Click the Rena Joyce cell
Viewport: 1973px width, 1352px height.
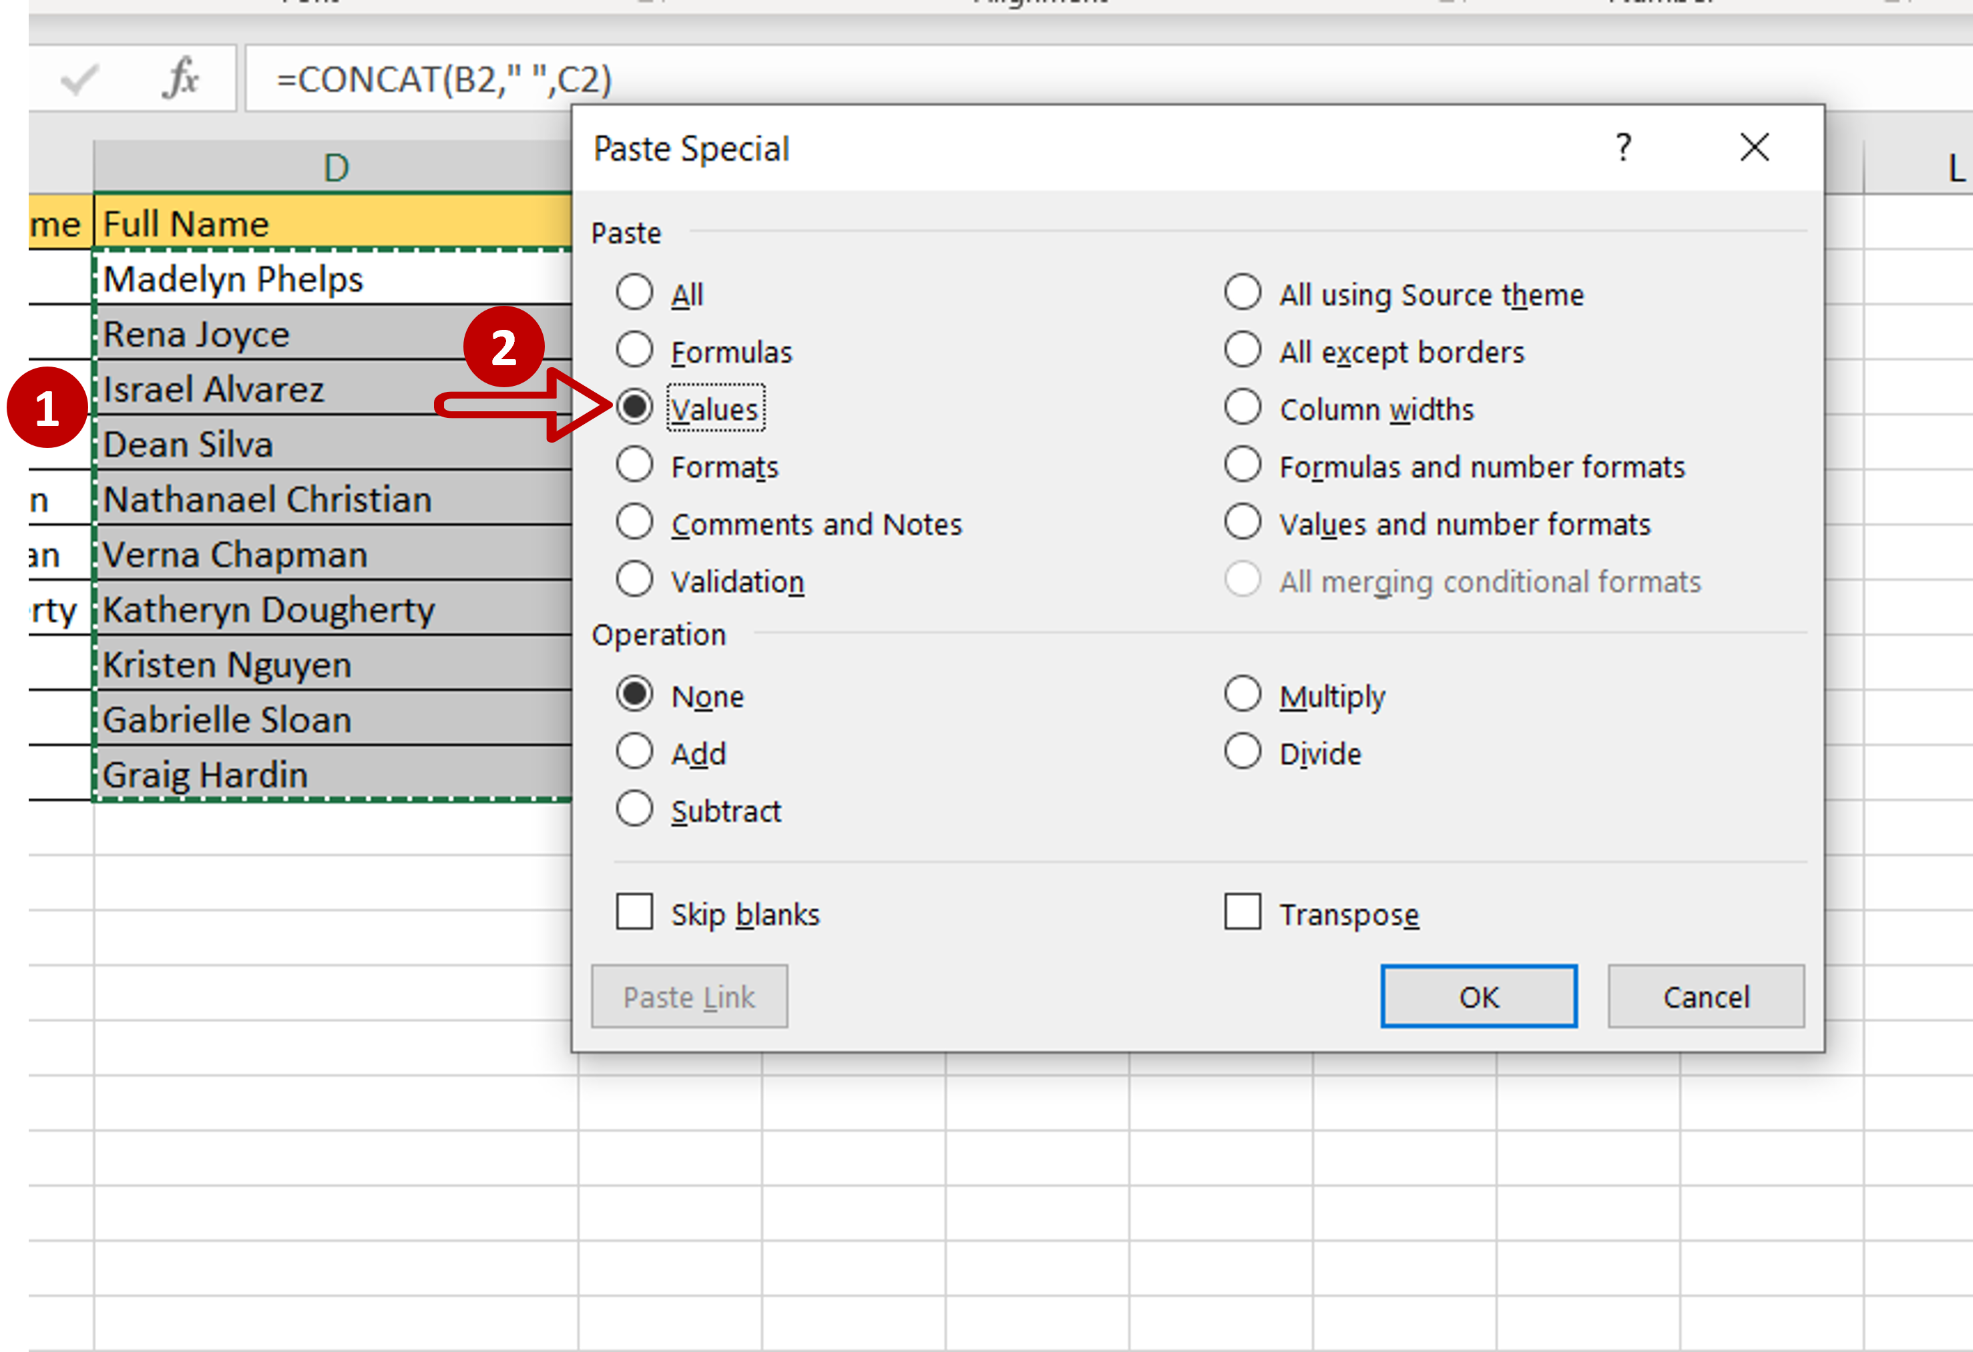click(x=333, y=332)
